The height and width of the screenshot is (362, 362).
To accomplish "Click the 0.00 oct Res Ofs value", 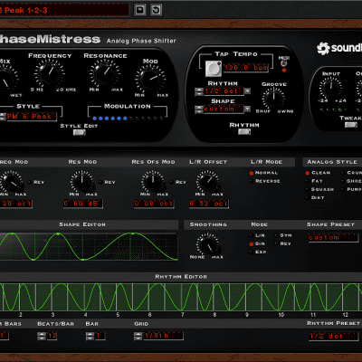I will (154, 204).
